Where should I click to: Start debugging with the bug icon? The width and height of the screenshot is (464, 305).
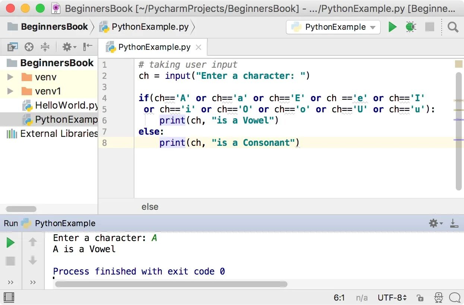[x=411, y=27]
